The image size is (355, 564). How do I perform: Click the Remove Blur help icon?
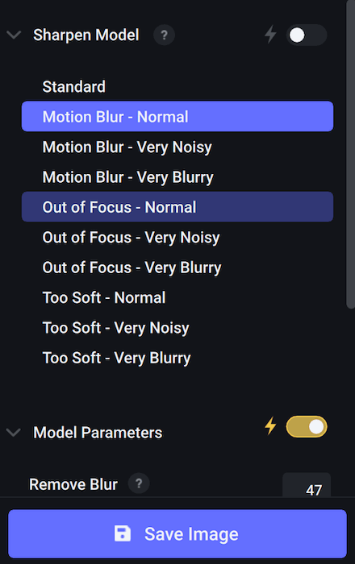point(139,483)
